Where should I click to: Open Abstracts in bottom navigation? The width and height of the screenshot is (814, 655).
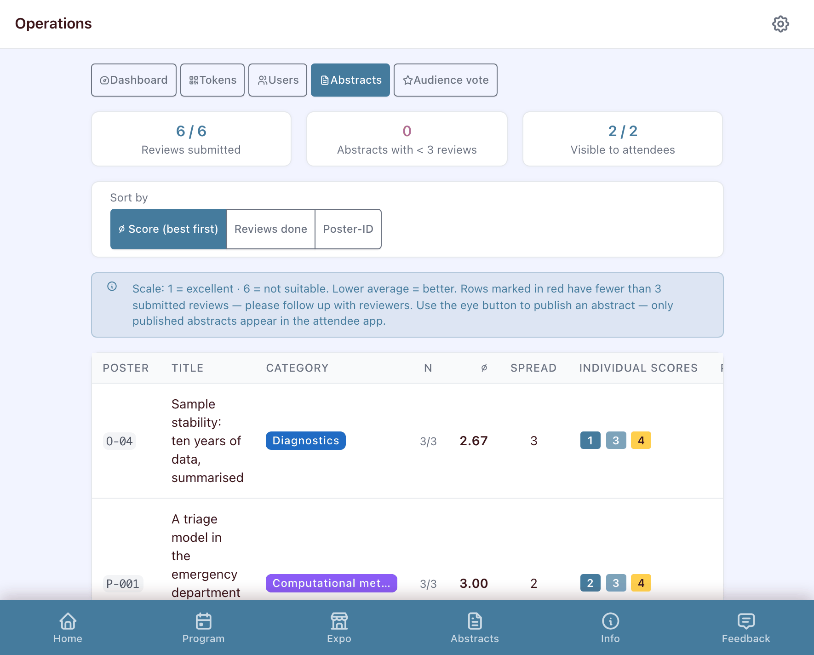475,627
